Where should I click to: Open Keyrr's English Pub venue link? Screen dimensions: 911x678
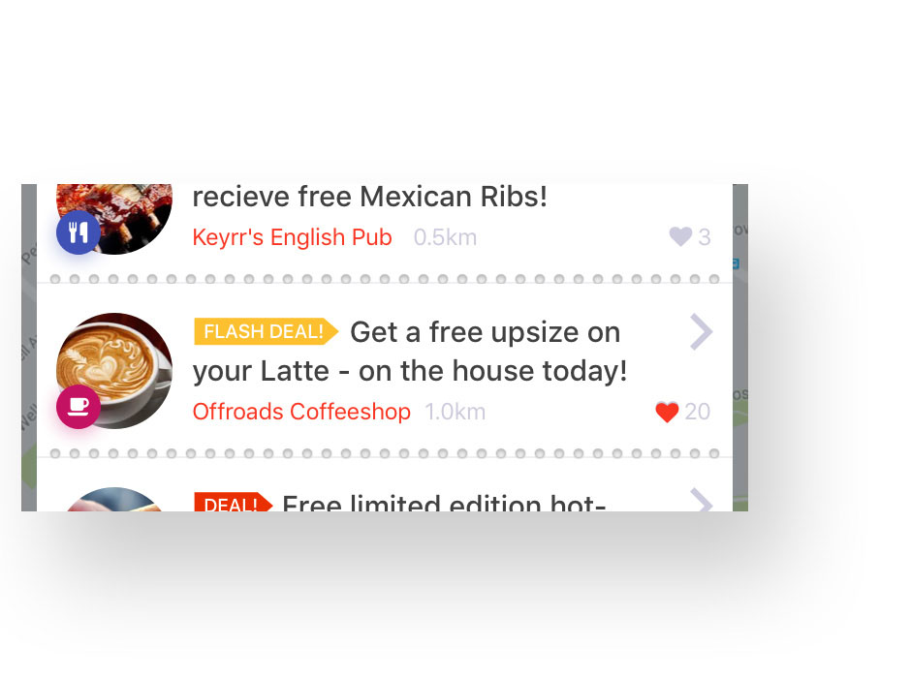coord(293,237)
